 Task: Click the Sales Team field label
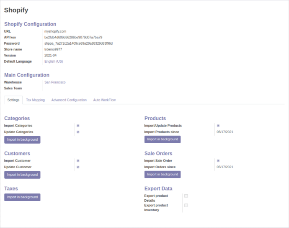[13, 89]
